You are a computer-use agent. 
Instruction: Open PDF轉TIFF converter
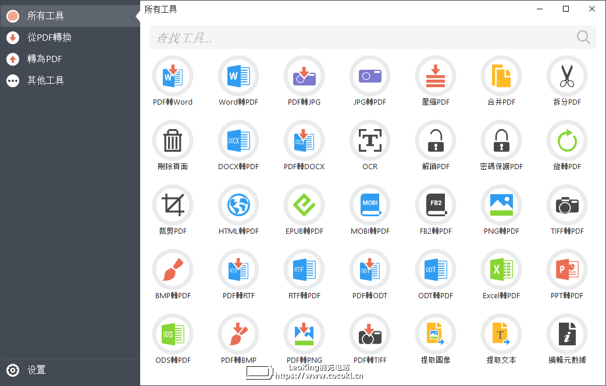369,334
